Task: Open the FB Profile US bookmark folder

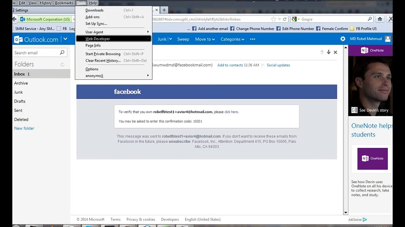Action: click(363, 29)
